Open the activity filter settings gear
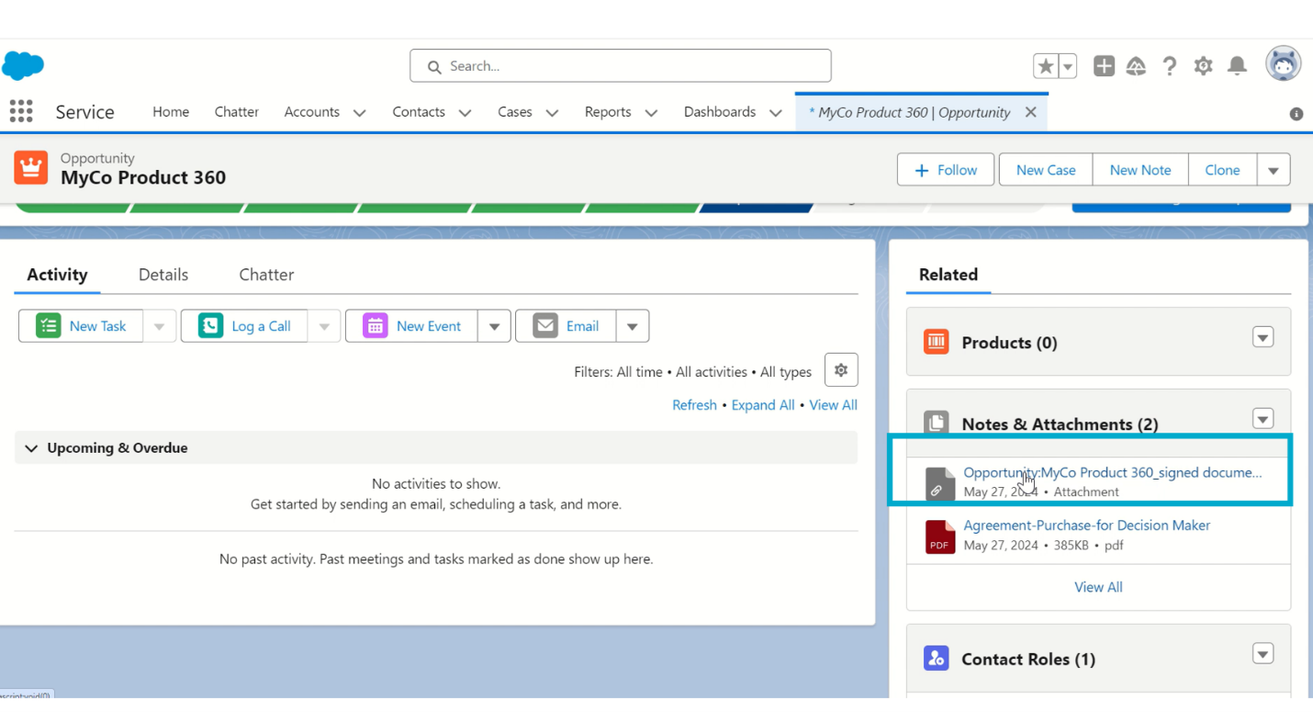Viewport: 1313px width, 712px height. (841, 370)
